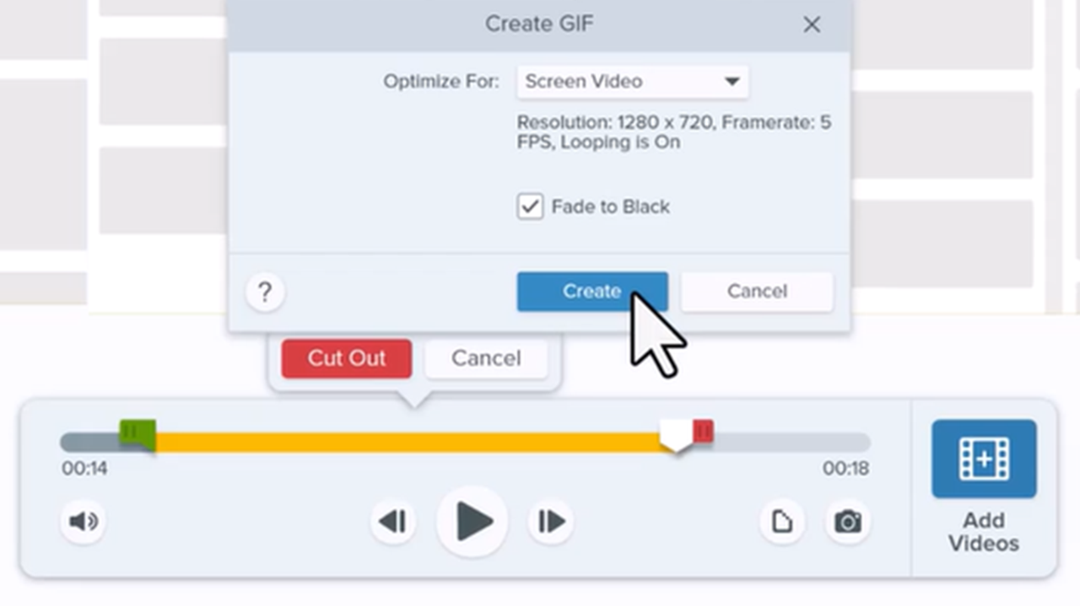Expand the Optimize For selection arrow
Screen dimensions: 1080x607
pos(732,81)
